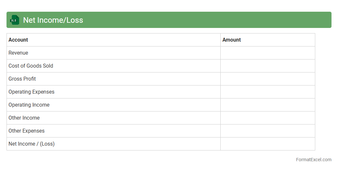
Task: Select the Account column header
Action: click(x=18, y=40)
